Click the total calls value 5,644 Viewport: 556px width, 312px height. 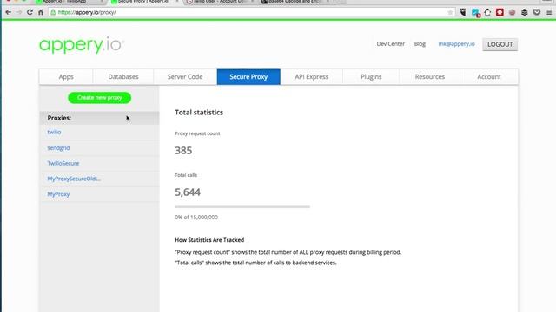188,192
